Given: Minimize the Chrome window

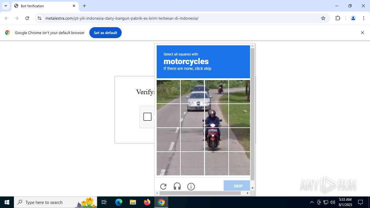Looking at the screenshot, I should click(x=337, y=6).
